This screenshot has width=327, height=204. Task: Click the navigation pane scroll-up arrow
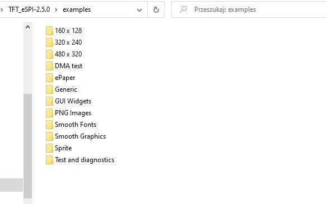click(x=27, y=27)
